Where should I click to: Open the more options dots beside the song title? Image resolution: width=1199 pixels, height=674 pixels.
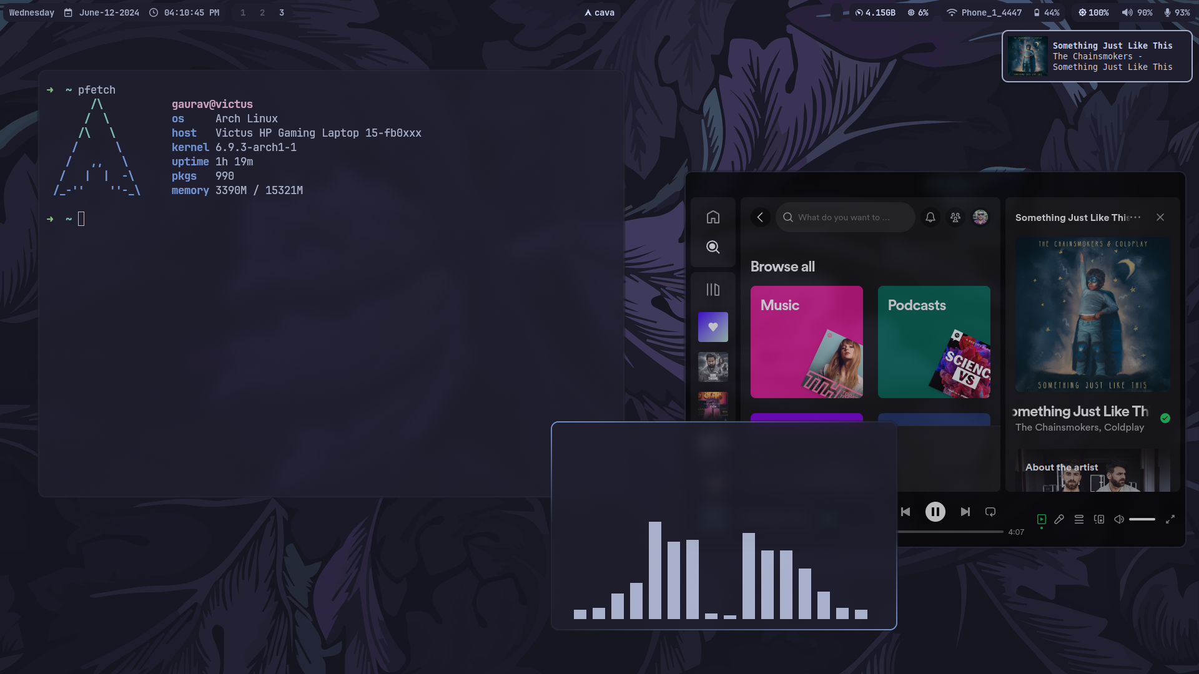[1135, 217]
